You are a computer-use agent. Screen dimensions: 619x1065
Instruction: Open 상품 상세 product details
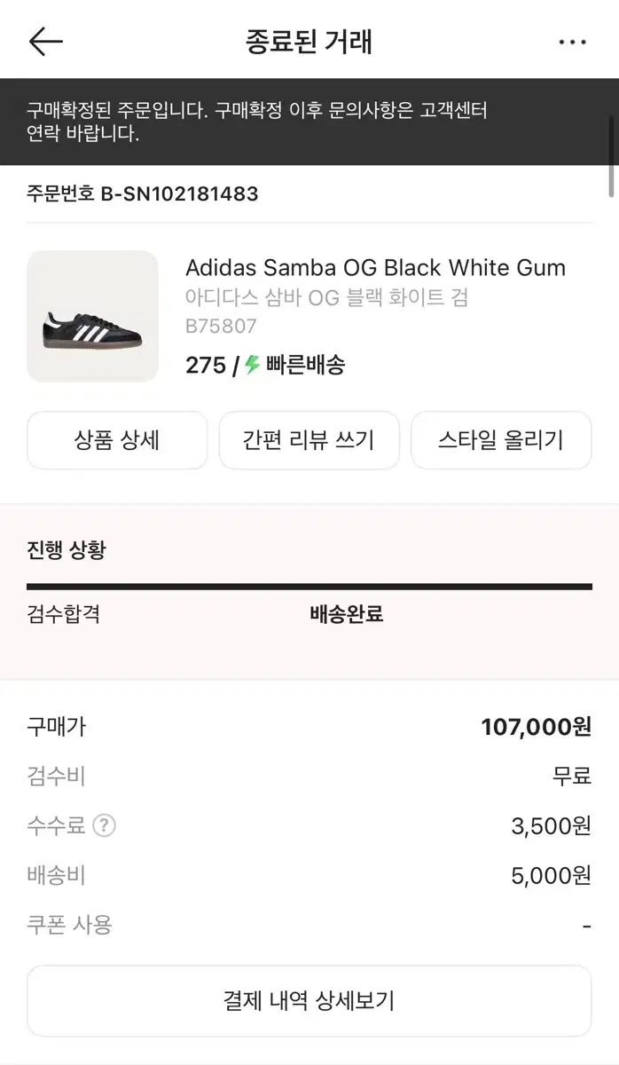click(x=117, y=440)
